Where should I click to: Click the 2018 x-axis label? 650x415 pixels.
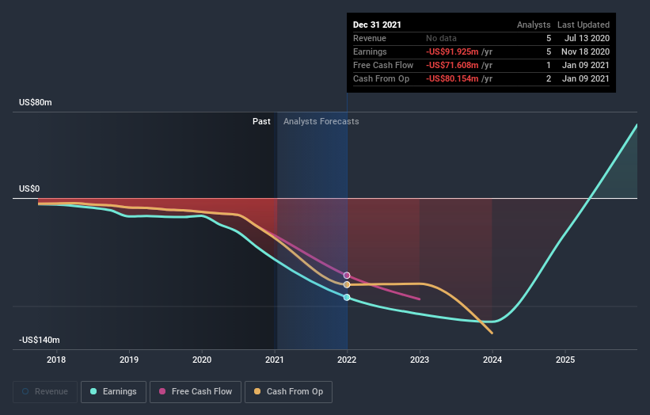coord(56,360)
